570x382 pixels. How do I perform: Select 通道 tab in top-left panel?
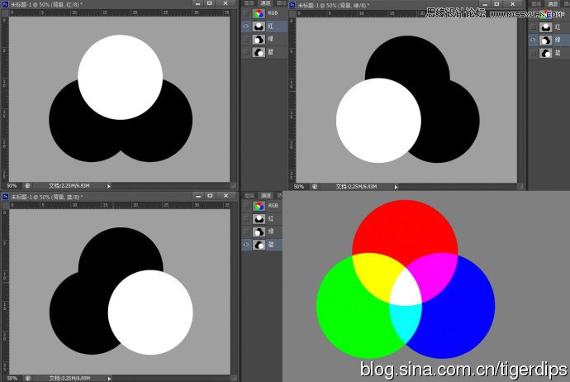tap(266, 3)
